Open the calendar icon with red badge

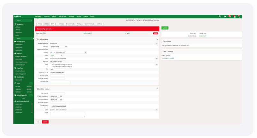click(229, 16)
